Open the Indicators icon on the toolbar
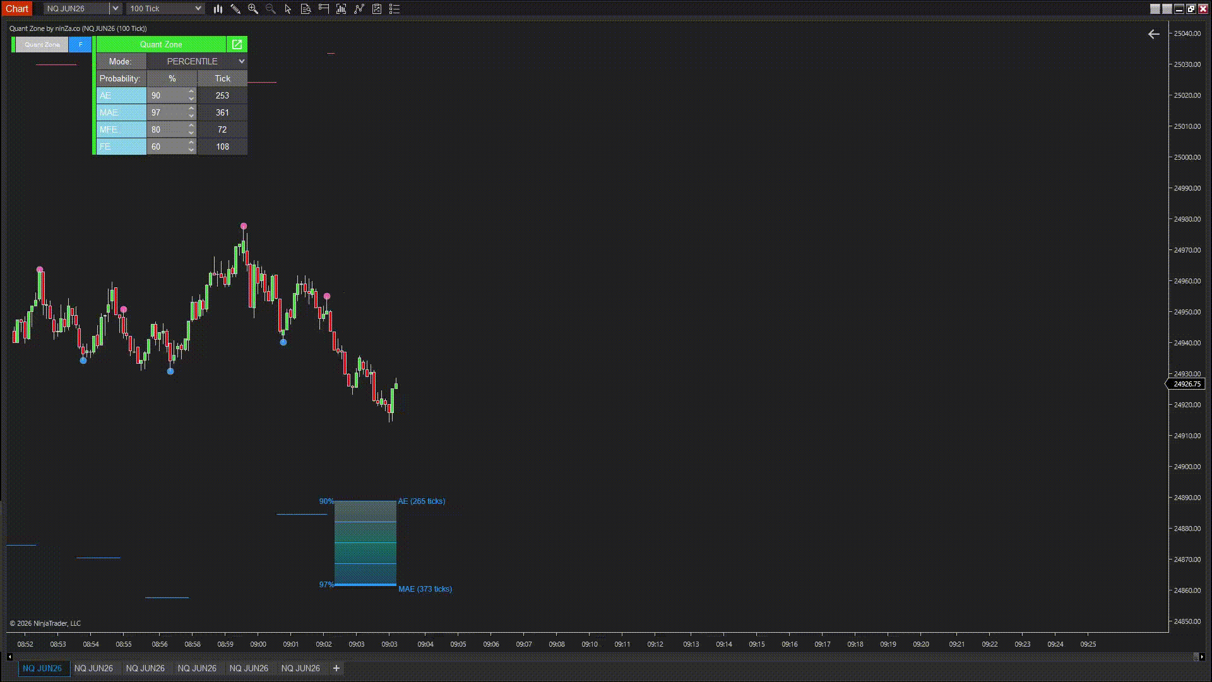This screenshot has width=1212, height=682. pyautogui.click(x=342, y=8)
